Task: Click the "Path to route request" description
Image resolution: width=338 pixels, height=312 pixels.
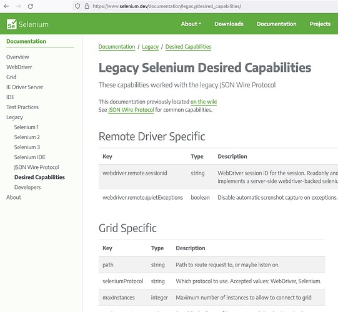Action: point(227,265)
